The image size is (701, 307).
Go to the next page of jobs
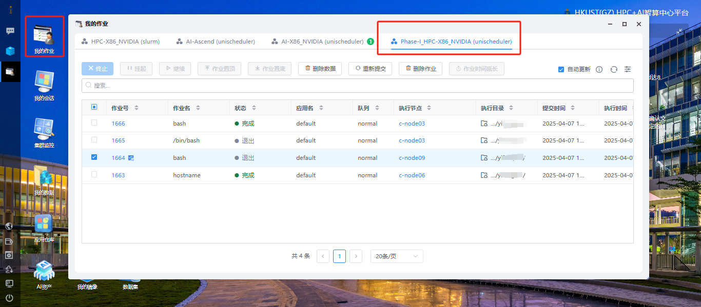click(x=356, y=256)
